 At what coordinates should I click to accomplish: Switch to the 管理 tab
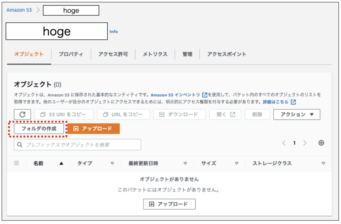click(187, 54)
